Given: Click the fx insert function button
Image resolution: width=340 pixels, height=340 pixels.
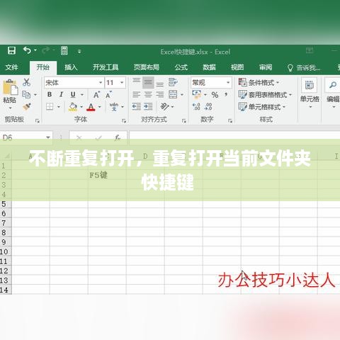Looking at the screenshot, I should click(117, 137).
